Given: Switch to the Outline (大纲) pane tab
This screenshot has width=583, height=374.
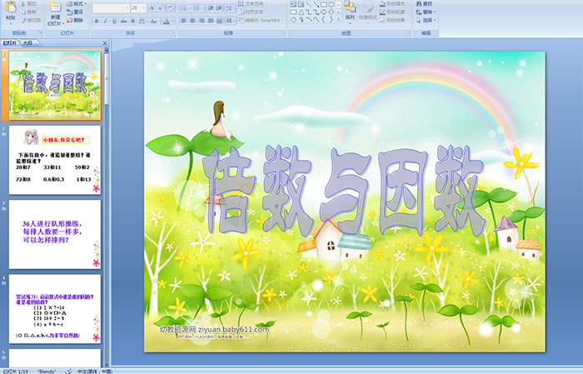Looking at the screenshot, I should (x=27, y=43).
